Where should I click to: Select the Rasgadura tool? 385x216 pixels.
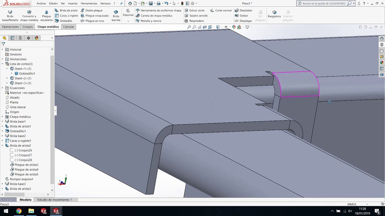click(x=274, y=14)
